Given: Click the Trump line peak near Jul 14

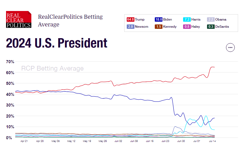Looking at the screenshot, I should click(x=212, y=67).
